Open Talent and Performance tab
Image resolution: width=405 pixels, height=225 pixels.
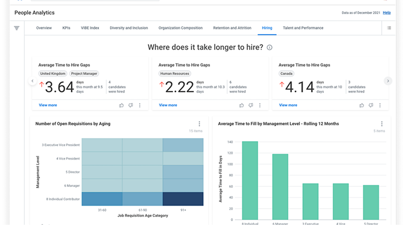coord(303,28)
